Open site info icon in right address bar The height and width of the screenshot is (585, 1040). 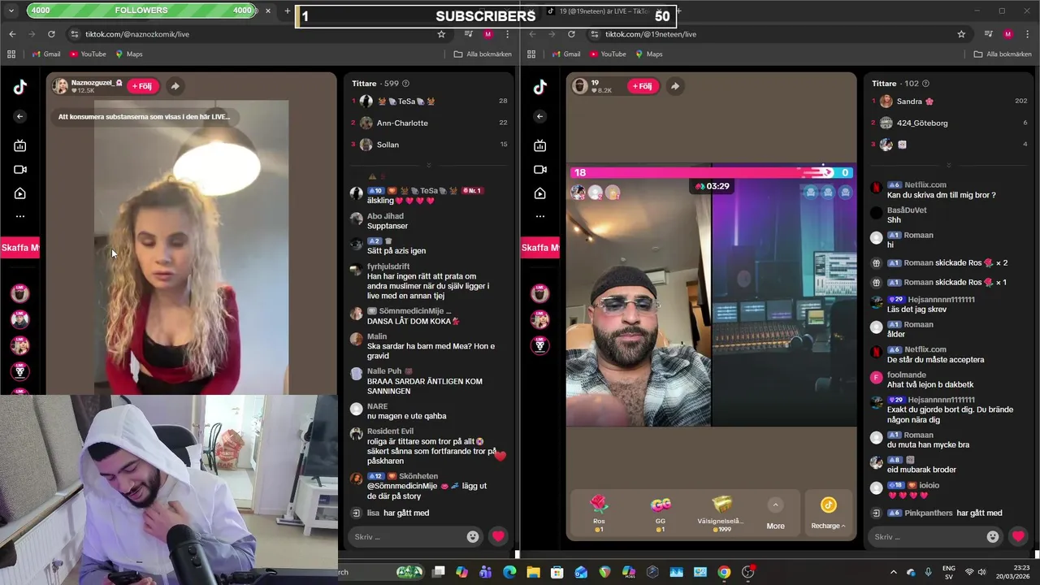(x=595, y=34)
